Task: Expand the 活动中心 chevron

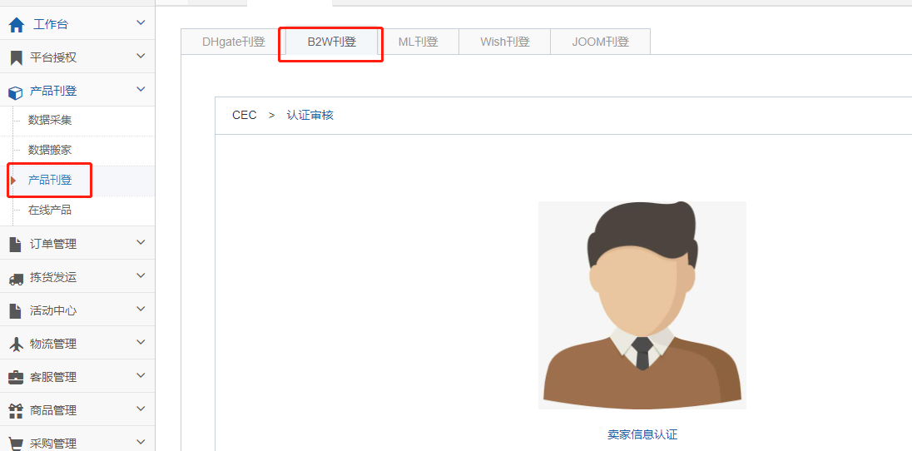Action: [x=140, y=309]
